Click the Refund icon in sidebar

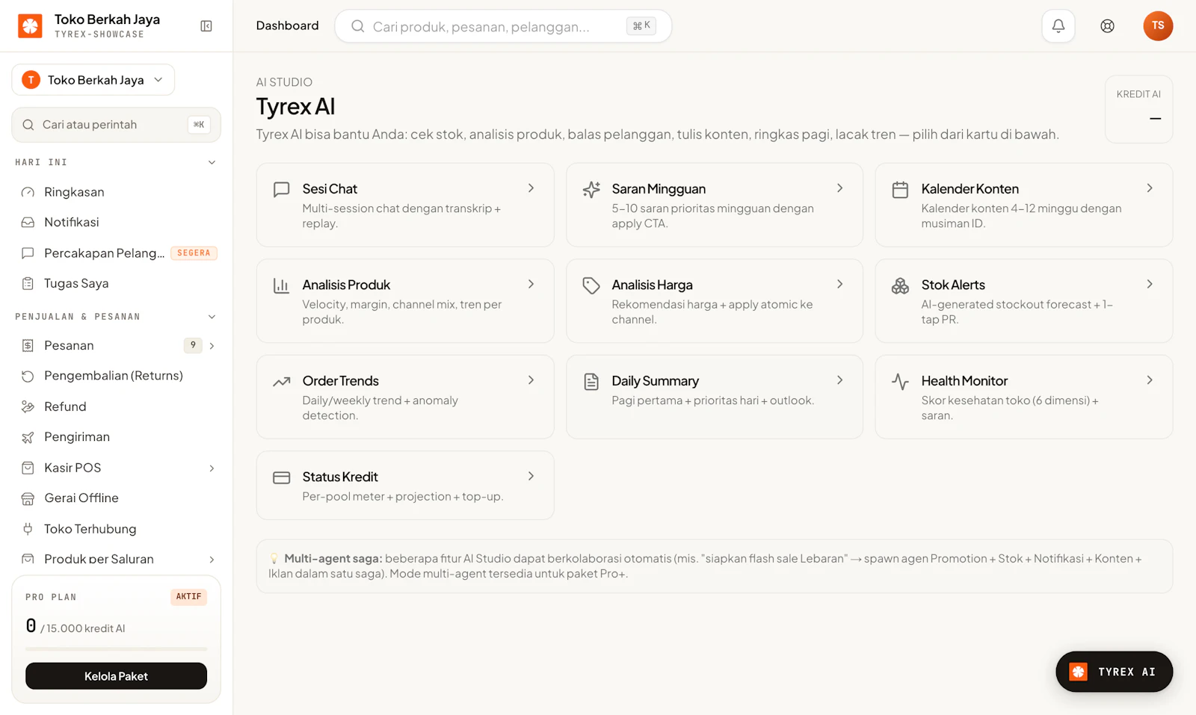coord(28,406)
